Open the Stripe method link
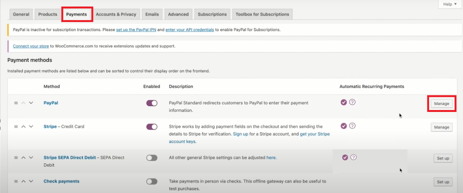This screenshot has width=463, height=193. pos(50,126)
